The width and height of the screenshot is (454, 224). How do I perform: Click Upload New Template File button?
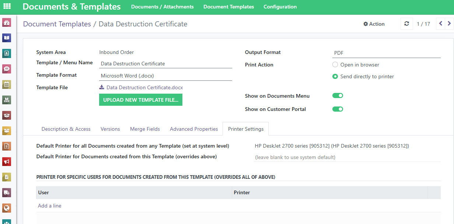(x=140, y=100)
